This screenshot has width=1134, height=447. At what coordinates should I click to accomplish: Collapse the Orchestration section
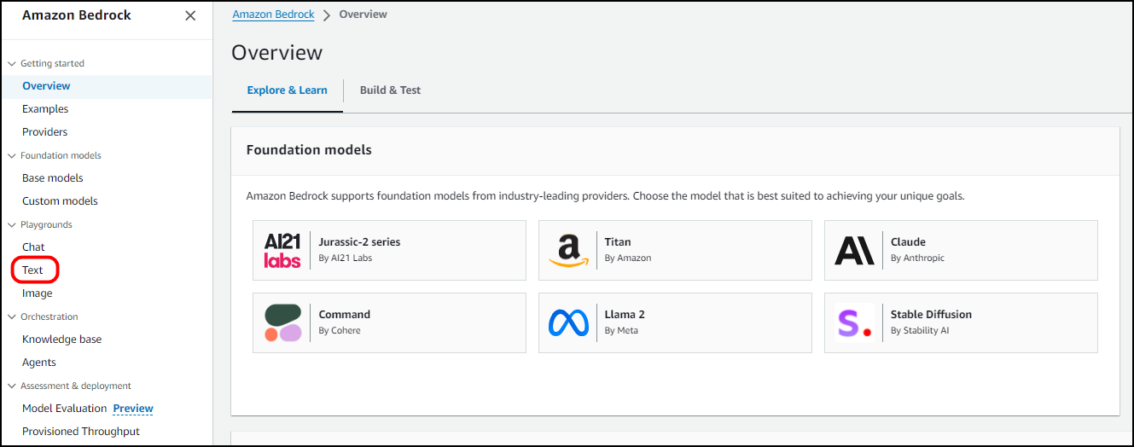[12, 317]
